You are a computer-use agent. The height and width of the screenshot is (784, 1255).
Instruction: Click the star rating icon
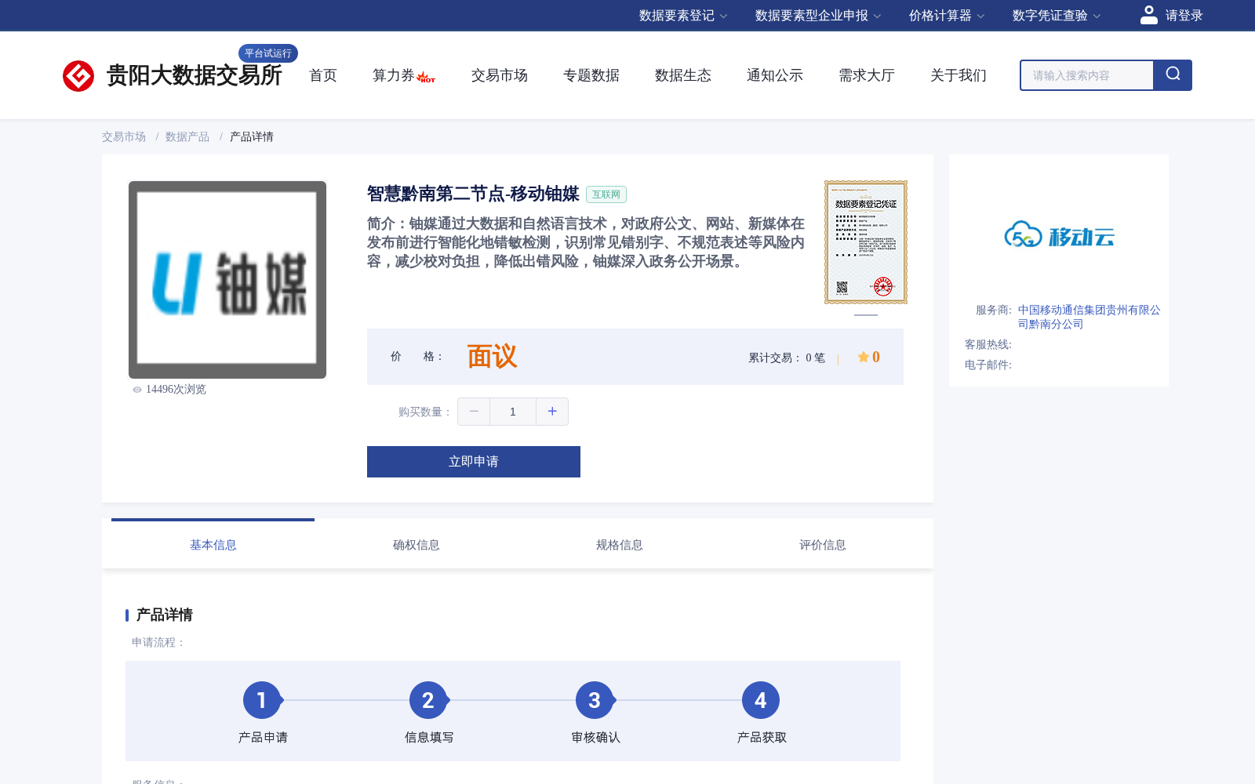pos(863,357)
